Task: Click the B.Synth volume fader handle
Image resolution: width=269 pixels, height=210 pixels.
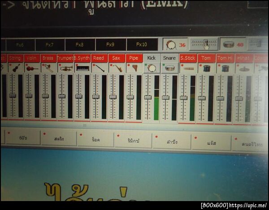Action: pyautogui.click(x=79, y=96)
